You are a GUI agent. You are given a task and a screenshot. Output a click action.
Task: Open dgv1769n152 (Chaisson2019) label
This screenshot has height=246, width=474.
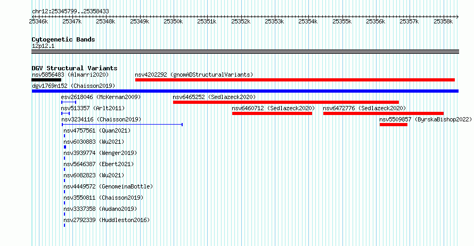pyautogui.click(x=73, y=86)
